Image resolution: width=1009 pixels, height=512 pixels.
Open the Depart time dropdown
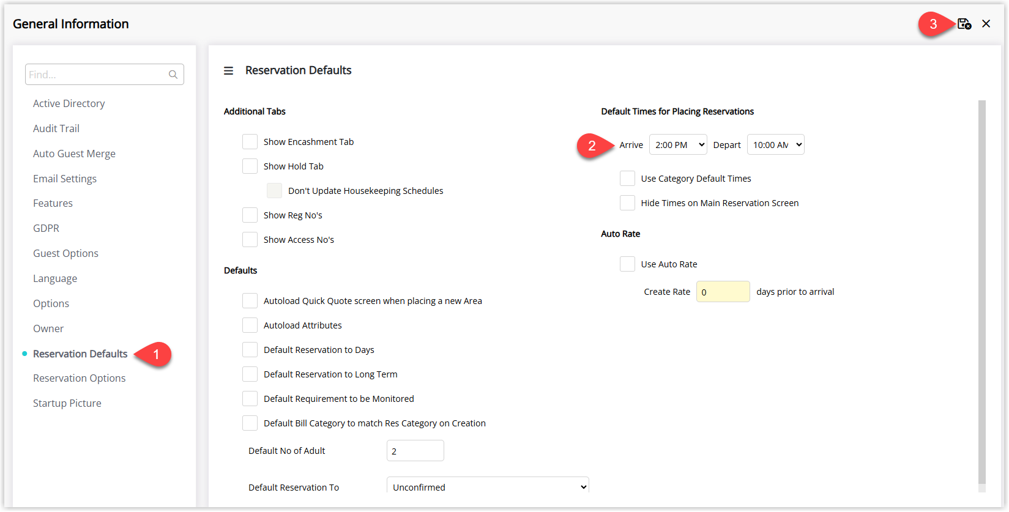click(775, 145)
